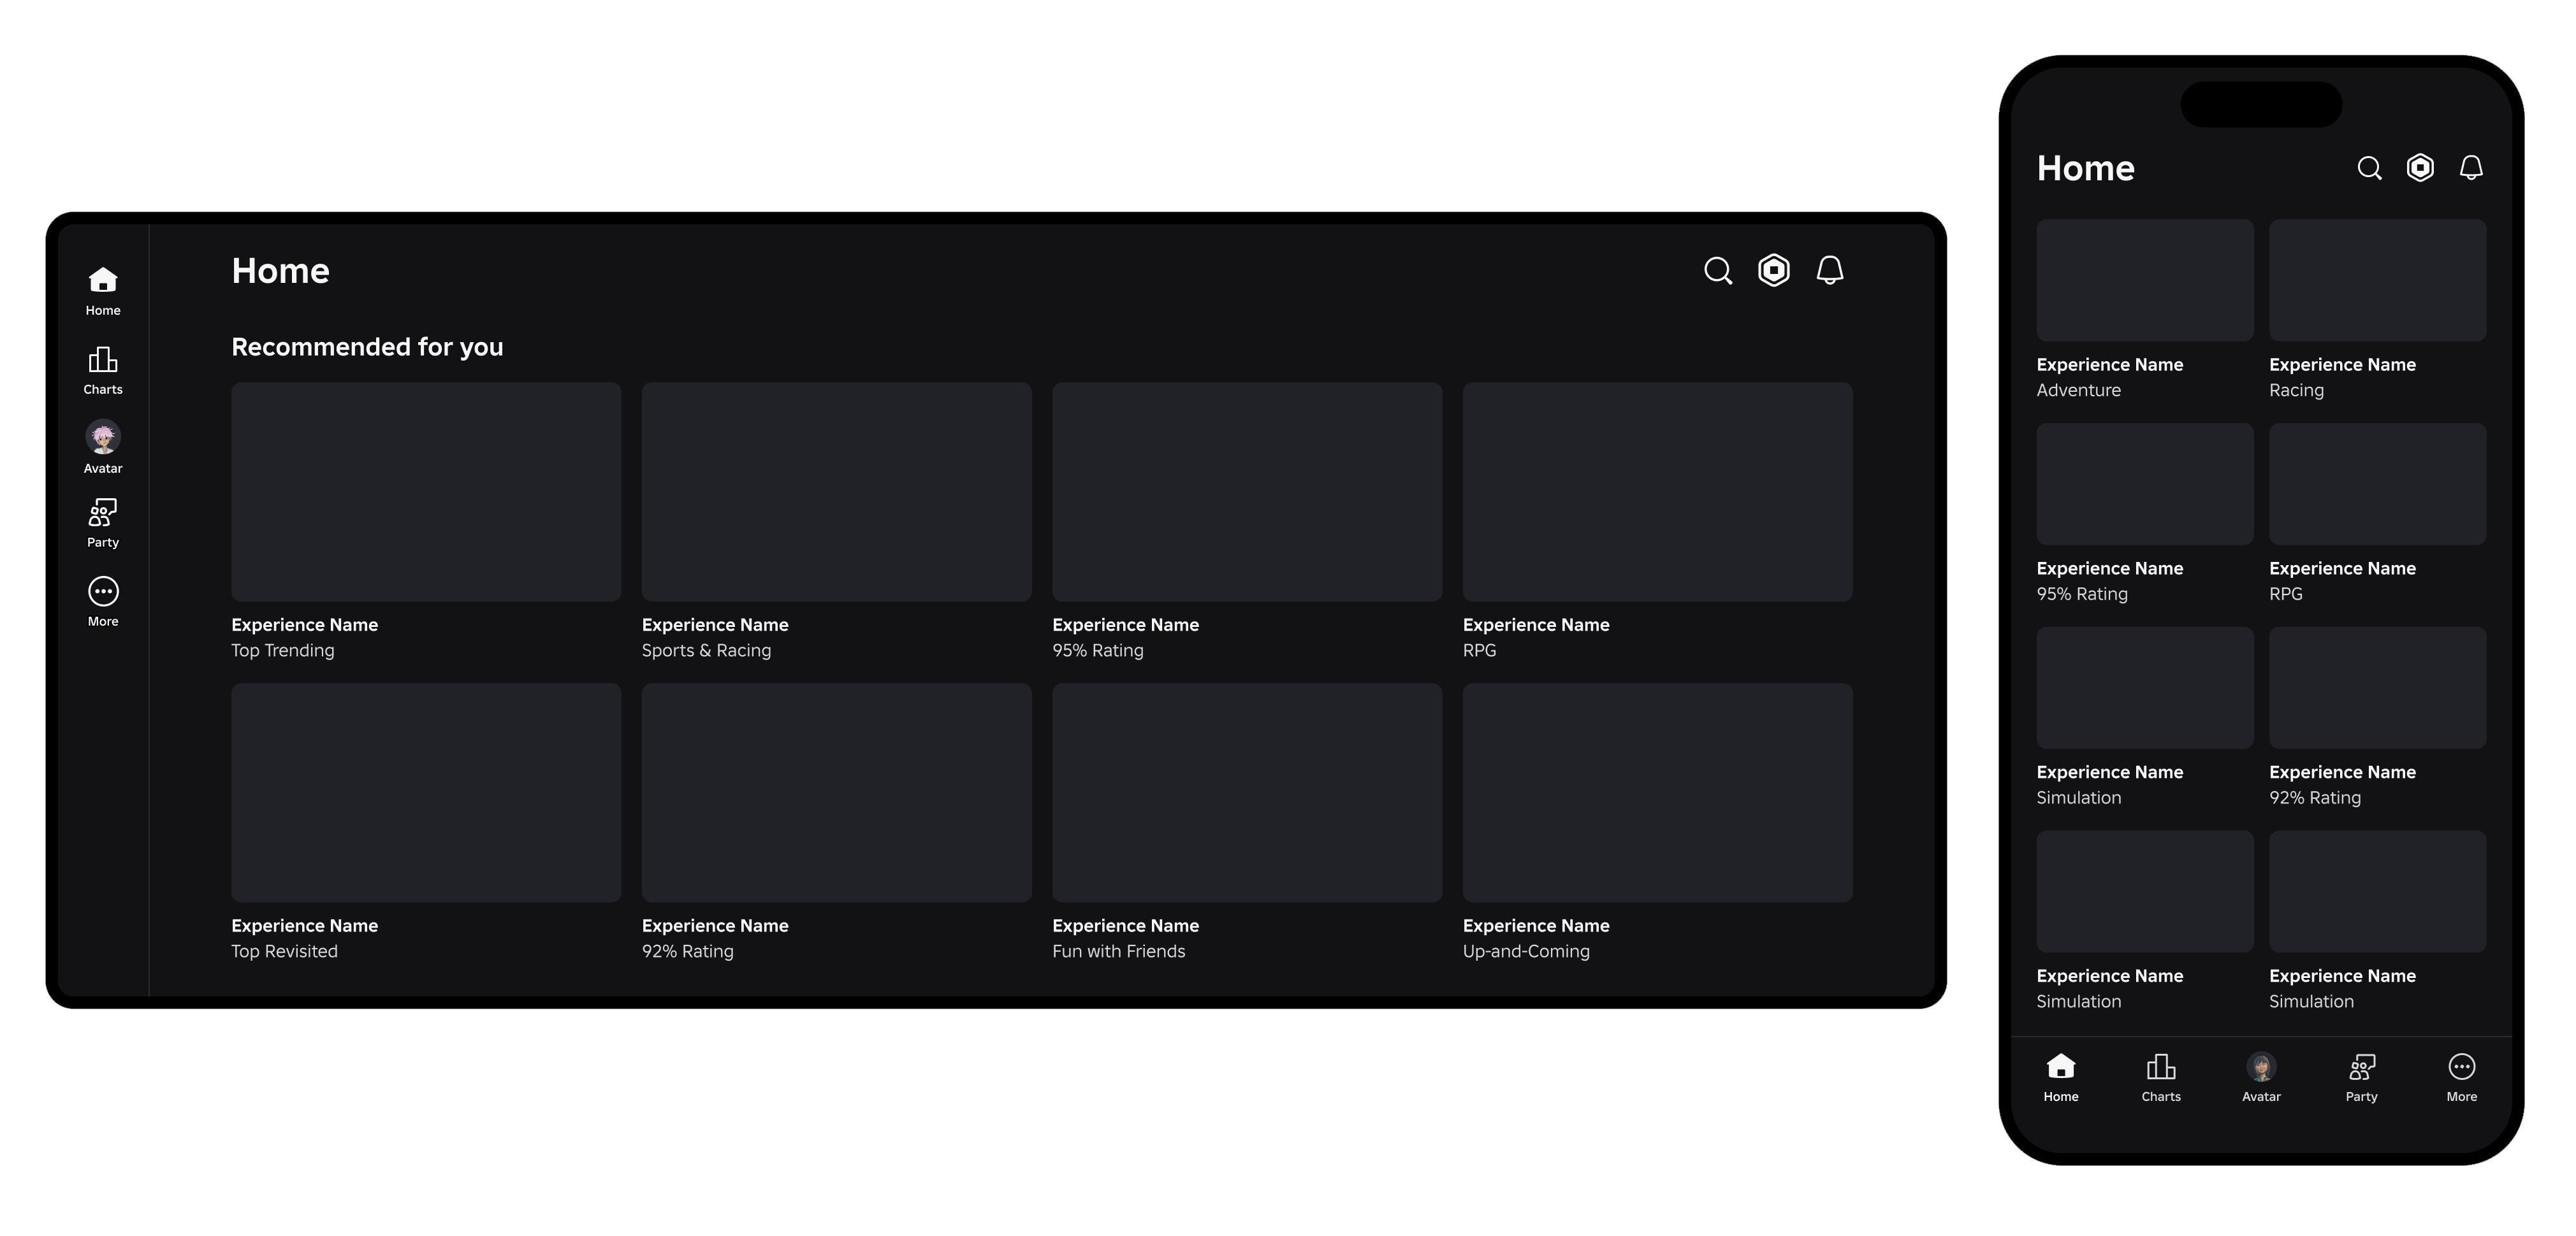Open phone 95% Rating experience thumbnail
This screenshot has height=1236, width=2576.
(x=2145, y=484)
